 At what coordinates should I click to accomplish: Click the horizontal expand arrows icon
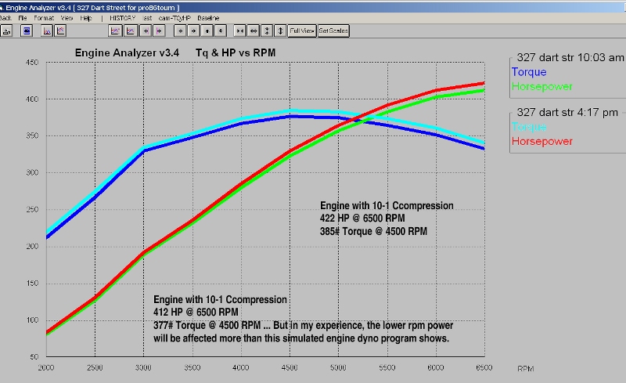(253, 31)
